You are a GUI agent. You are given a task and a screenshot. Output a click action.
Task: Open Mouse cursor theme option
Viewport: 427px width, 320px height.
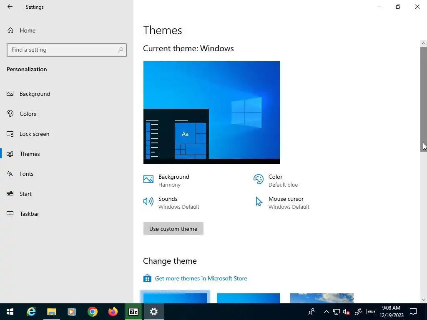282,203
